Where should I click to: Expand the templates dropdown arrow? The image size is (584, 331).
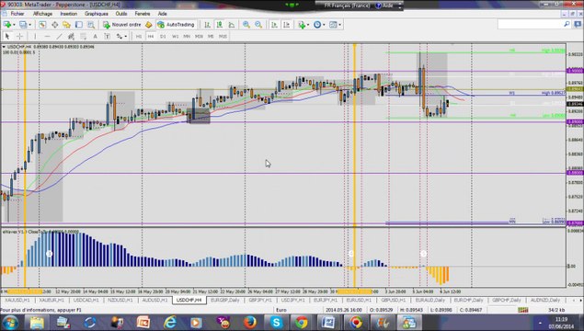point(339,25)
